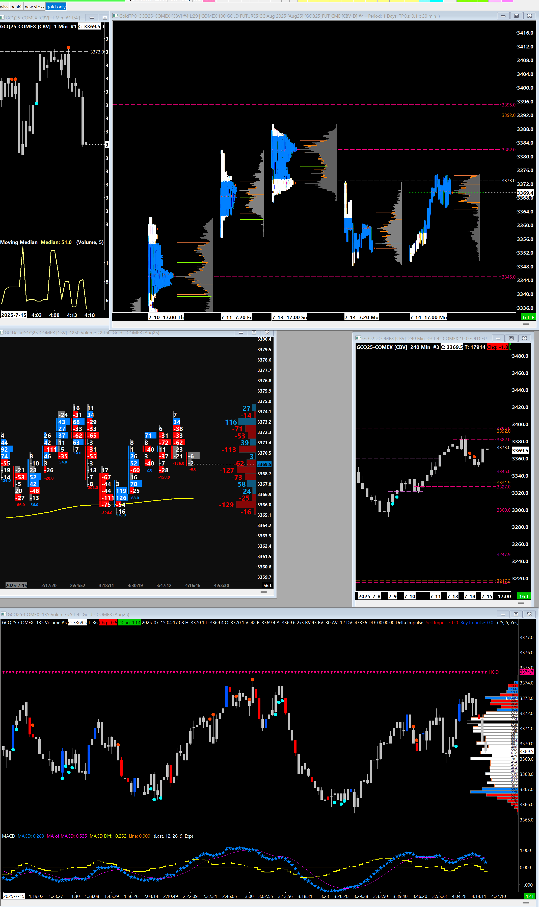
Task: Close the 135 Volume chart window
Action: click(529, 614)
